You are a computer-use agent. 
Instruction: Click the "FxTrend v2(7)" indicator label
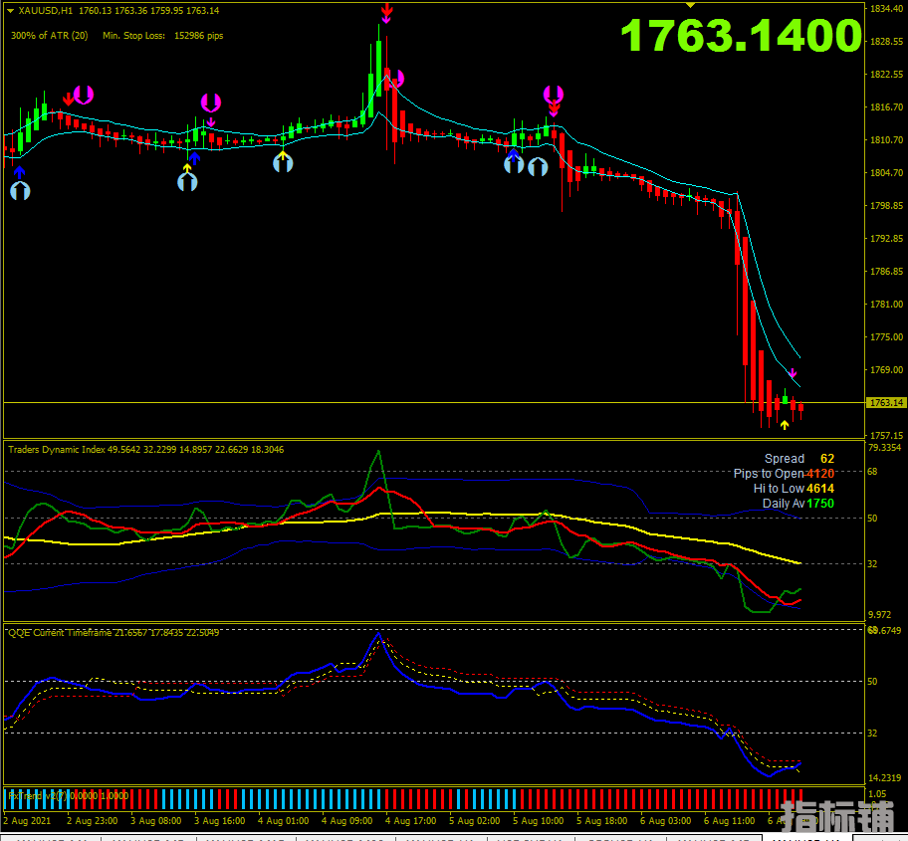[37, 796]
